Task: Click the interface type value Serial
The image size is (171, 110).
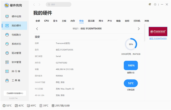Action: (x=58, y=56)
